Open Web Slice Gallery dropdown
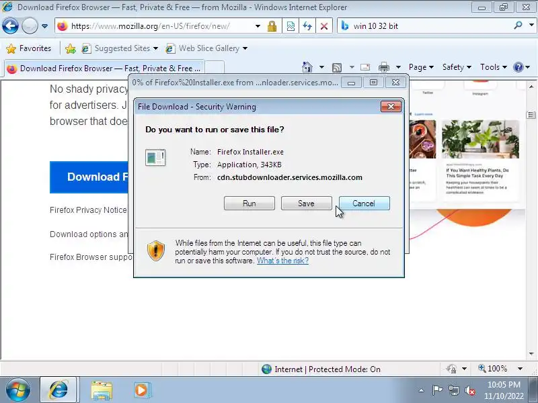 tap(206, 48)
